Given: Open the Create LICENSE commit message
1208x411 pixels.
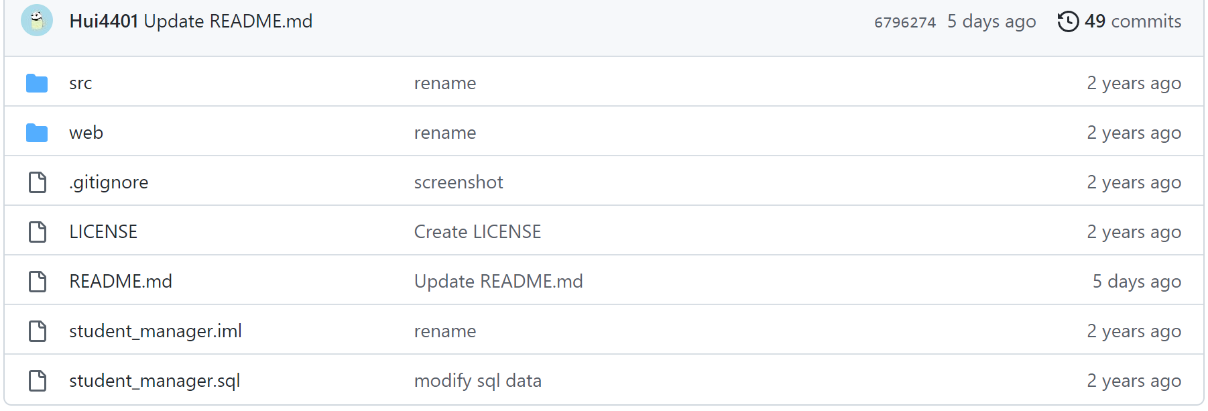Looking at the screenshot, I should (x=477, y=232).
